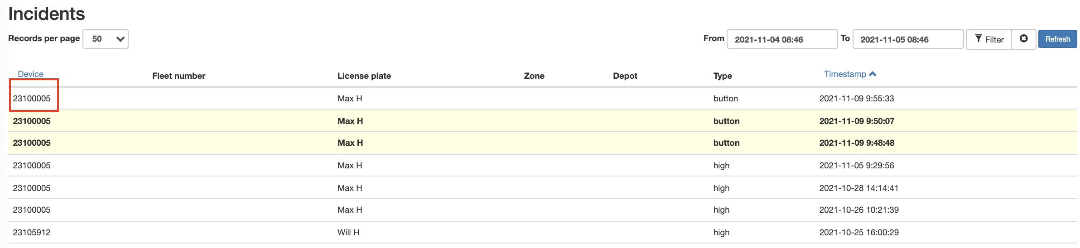Click the Refresh button
This screenshot has width=1080, height=248.
click(1057, 39)
